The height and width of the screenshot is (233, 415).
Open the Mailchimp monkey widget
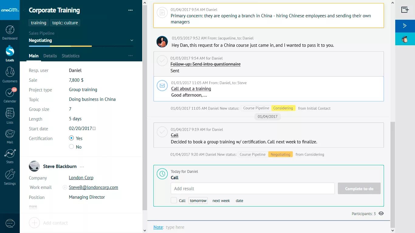coord(405,39)
